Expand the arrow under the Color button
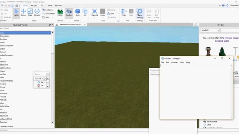 [x=103, y=18]
